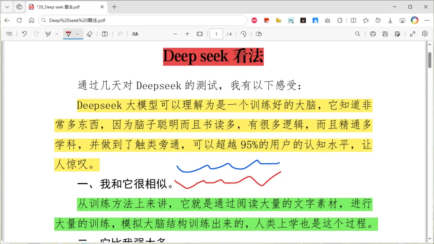Screen dimensions: 434x244
Task: Open the teal M extension
Action: [x=291, y=20]
